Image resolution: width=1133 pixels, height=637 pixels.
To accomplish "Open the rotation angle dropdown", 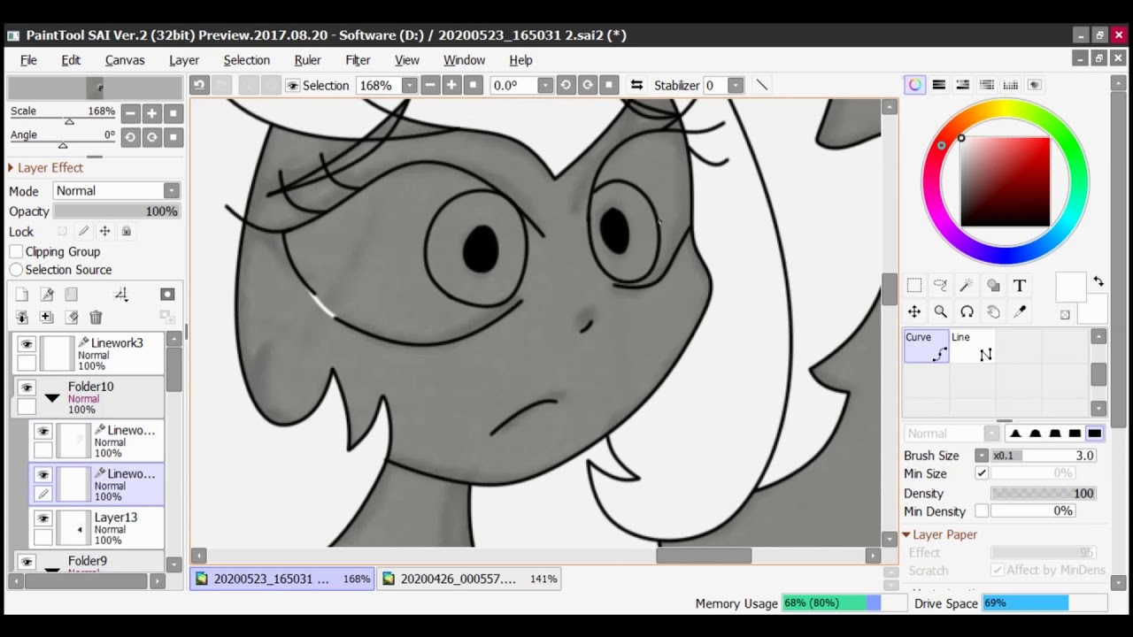I will click(x=544, y=85).
